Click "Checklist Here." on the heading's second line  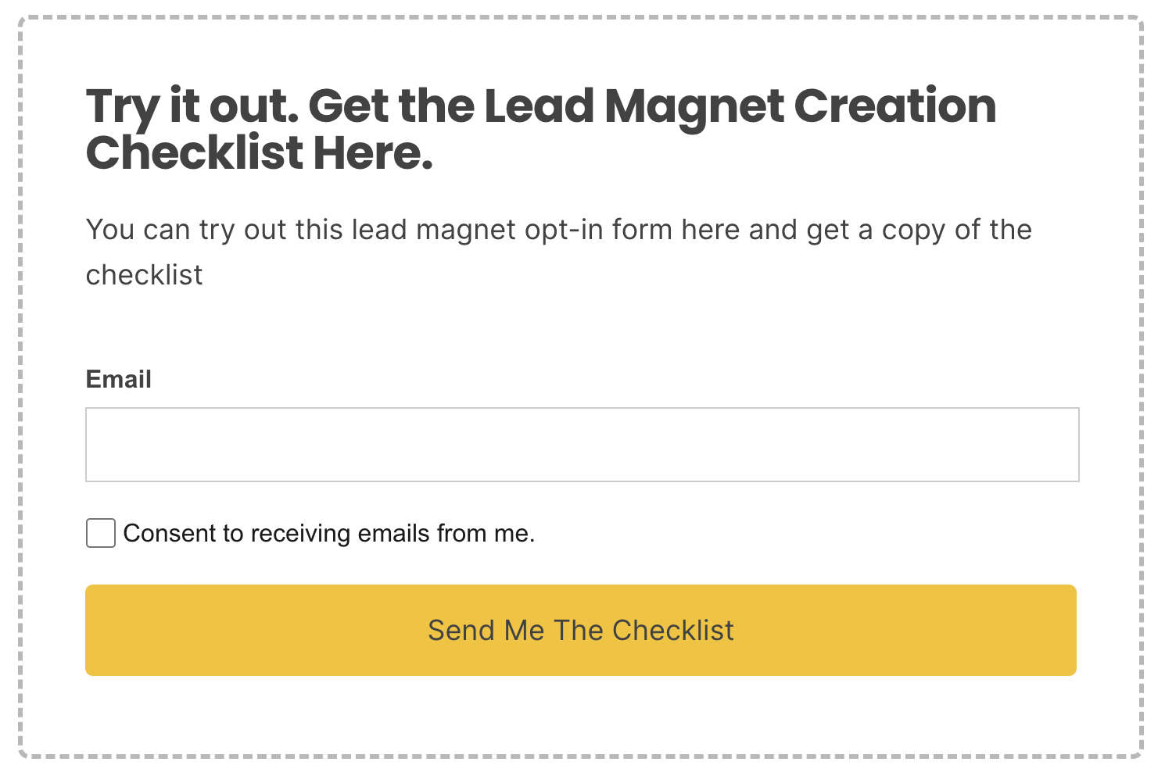click(258, 153)
